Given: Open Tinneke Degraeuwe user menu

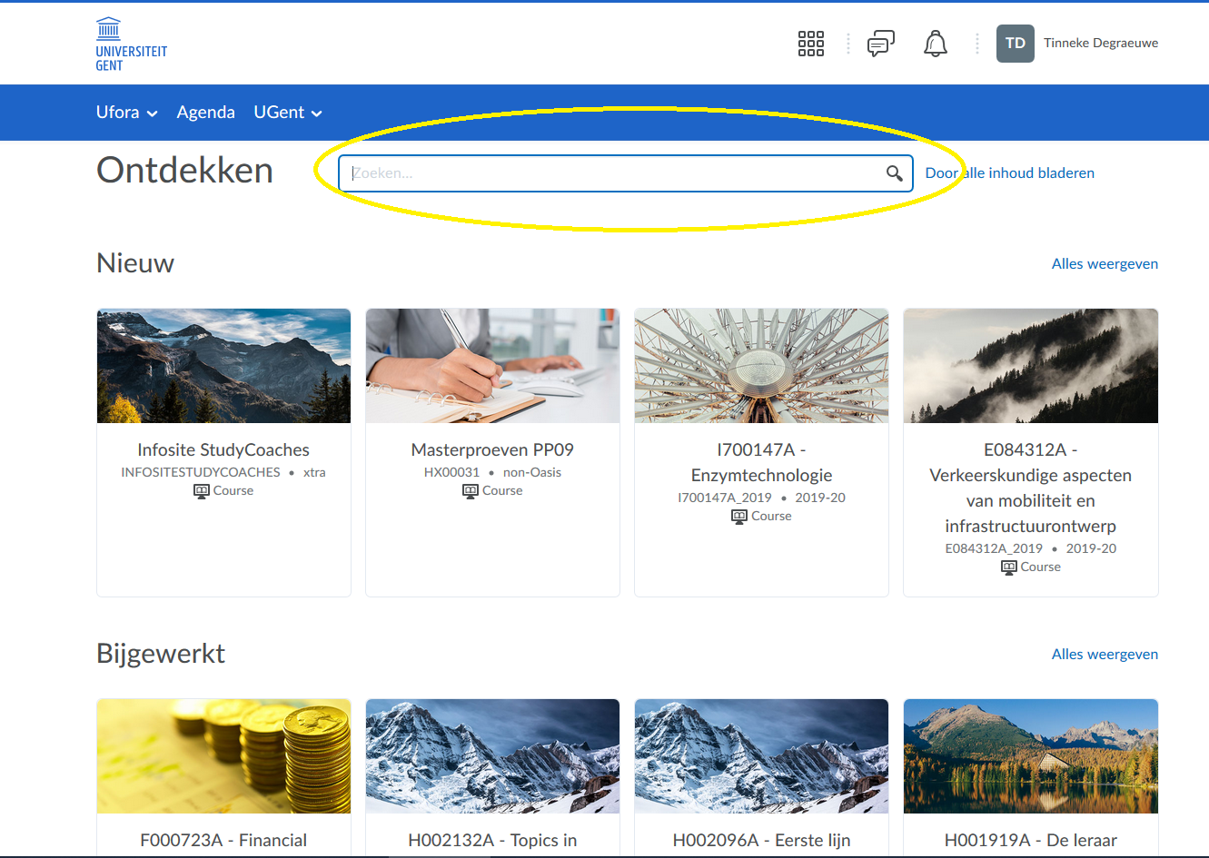Looking at the screenshot, I should (1100, 44).
